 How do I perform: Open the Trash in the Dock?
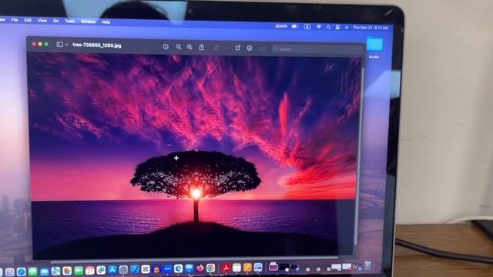[x=367, y=265]
